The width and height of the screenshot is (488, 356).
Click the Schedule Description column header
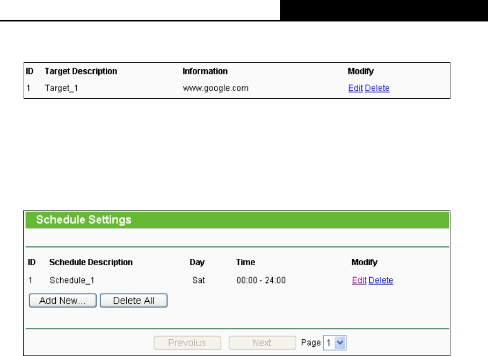pos(91,263)
